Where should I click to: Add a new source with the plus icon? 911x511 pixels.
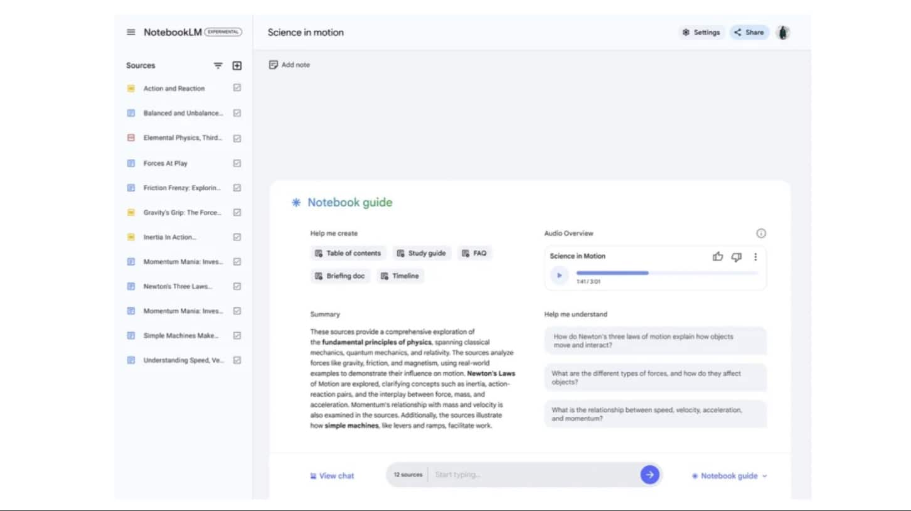(237, 65)
